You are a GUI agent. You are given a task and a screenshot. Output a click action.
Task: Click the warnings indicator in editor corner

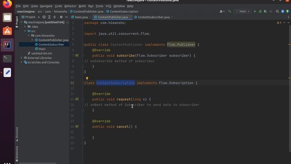point(279,22)
